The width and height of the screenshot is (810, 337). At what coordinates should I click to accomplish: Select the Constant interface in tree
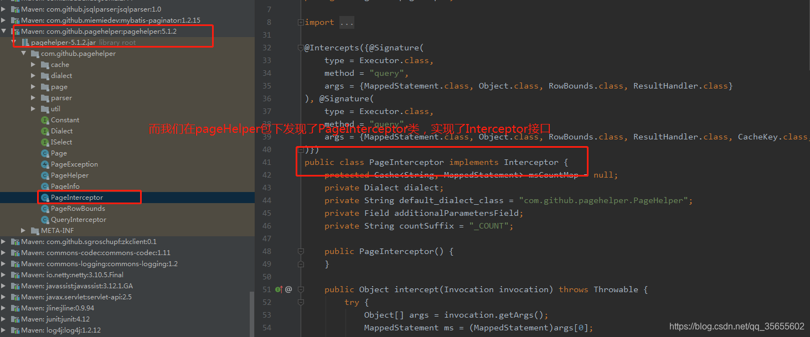(x=65, y=120)
